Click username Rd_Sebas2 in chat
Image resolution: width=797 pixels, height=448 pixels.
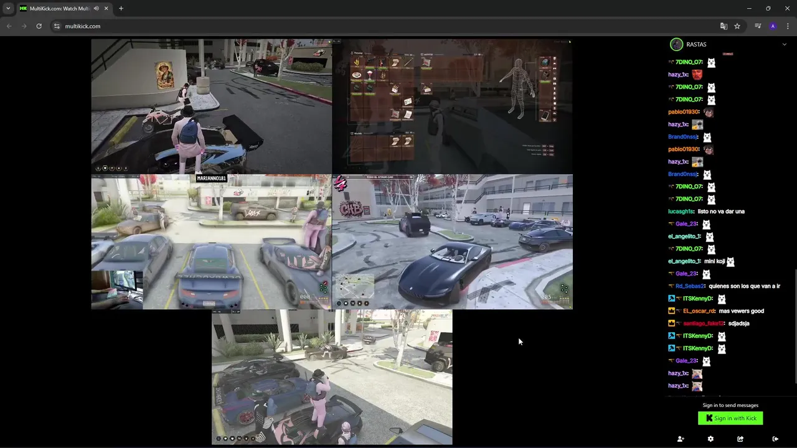pos(690,286)
